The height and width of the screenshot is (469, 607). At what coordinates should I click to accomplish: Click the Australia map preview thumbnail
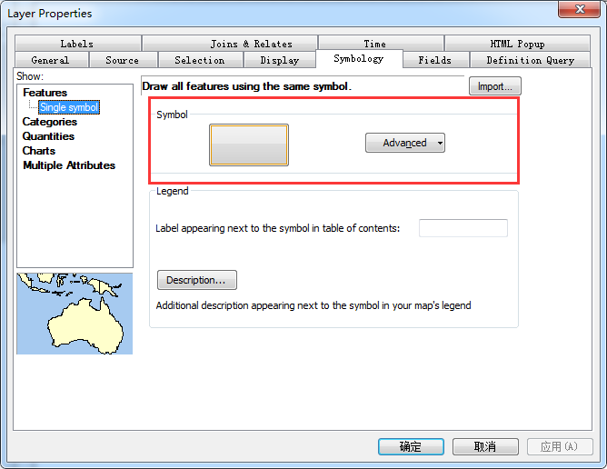coord(75,314)
